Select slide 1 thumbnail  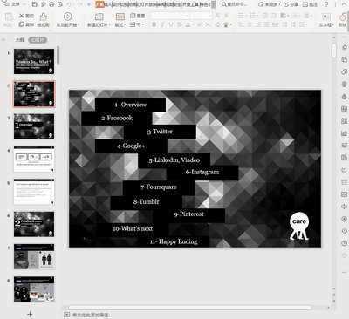[x=34, y=61]
